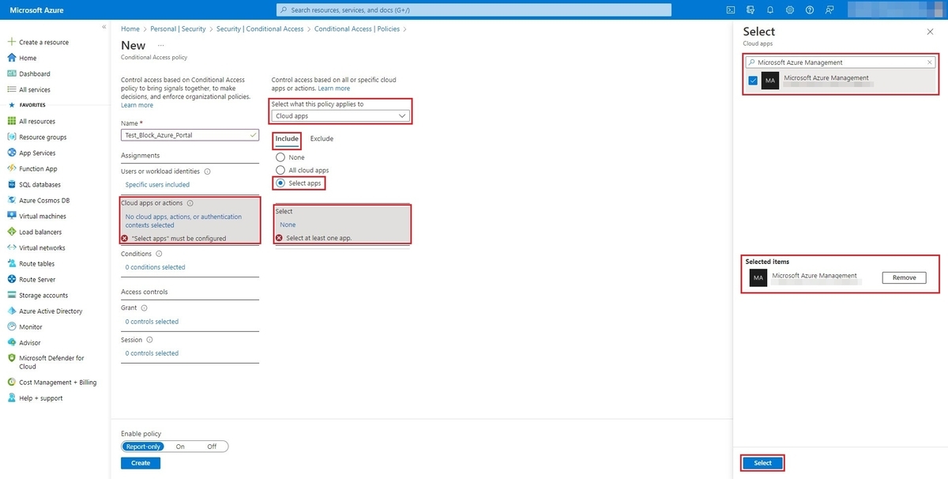Open 0 conditions selected link
The height and width of the screenshot is (479, 948).
click(x=155, y=267)
